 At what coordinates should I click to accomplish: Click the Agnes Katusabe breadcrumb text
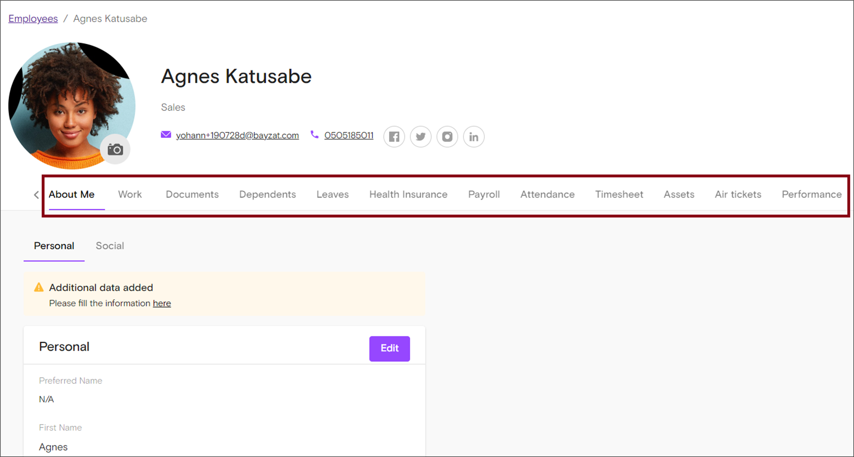click(110, 19)
